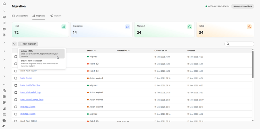The width and height of the screenshot is (260, 129).
Task: Select checkbox for Luma_Brand_Image_Table
Action: (x=16, y=100)
